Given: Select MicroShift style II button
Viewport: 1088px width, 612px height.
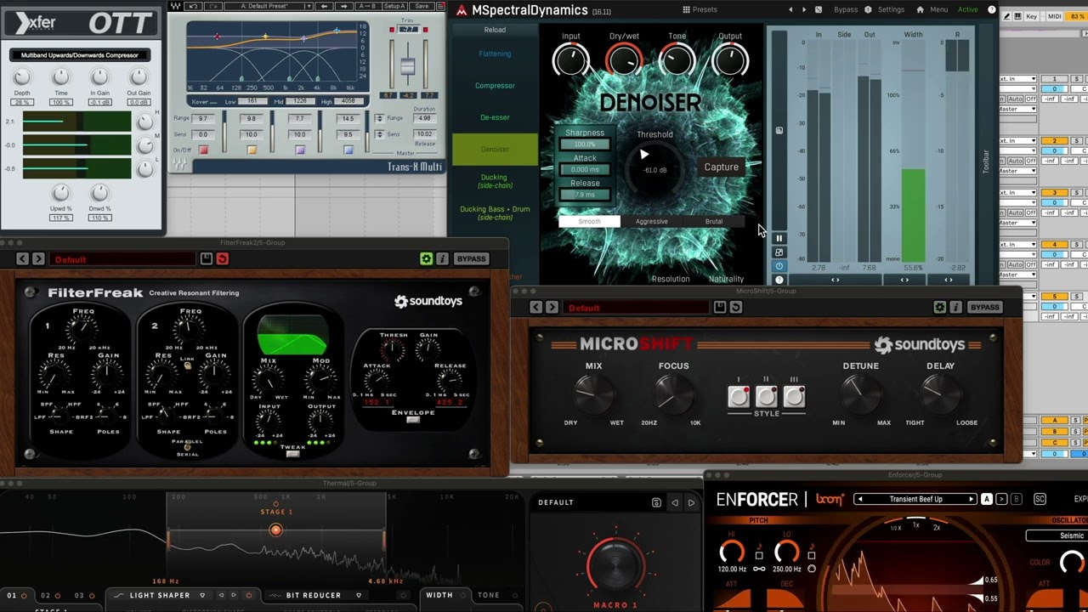Looking at the screenshot, I should click(x=766, y=396).
